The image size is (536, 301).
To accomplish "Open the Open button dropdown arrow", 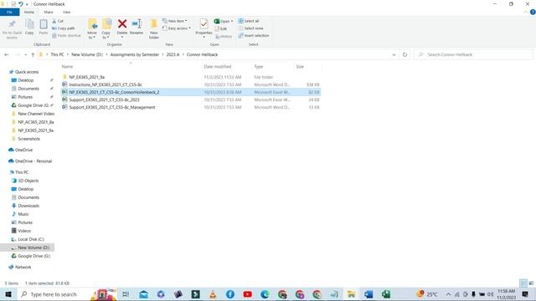I will [232, 21].
